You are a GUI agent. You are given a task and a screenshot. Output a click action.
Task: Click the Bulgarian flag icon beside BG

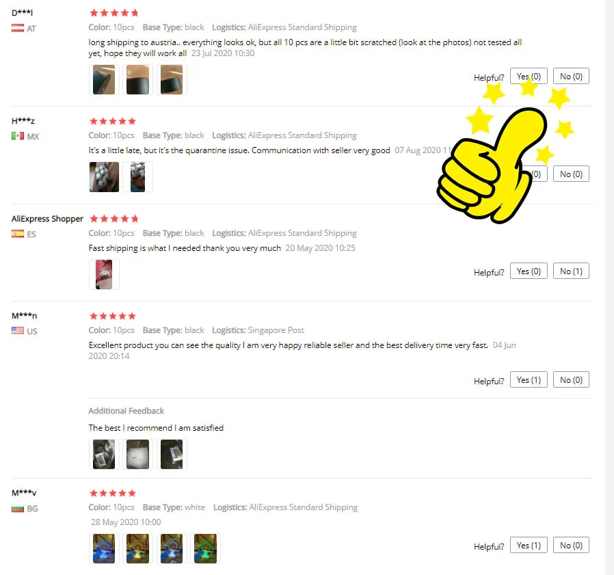18,509
